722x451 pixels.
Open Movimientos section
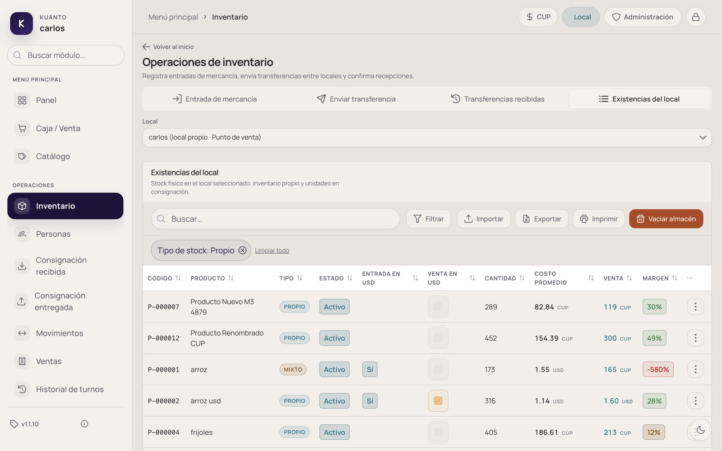tap(65, 333)
